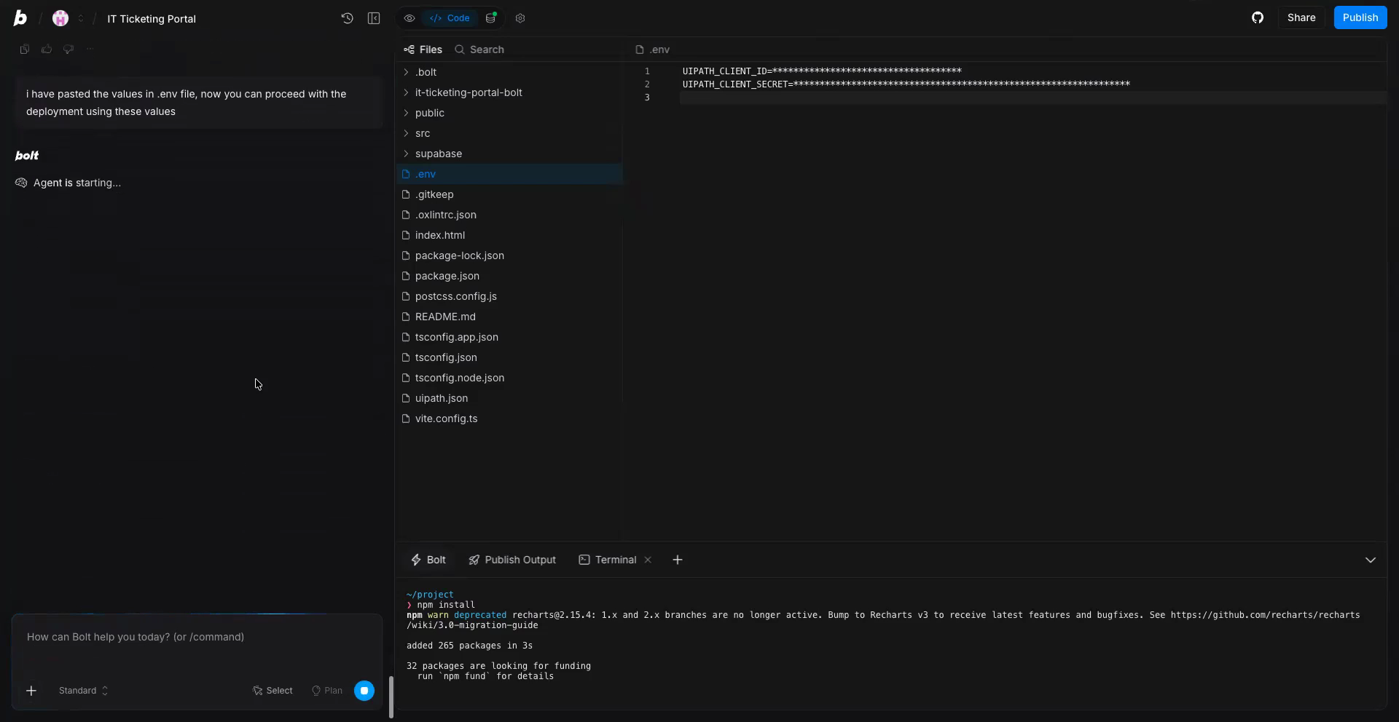Stop the running agent button
Screen dimensions: 1399x722
tap(364, 691)
